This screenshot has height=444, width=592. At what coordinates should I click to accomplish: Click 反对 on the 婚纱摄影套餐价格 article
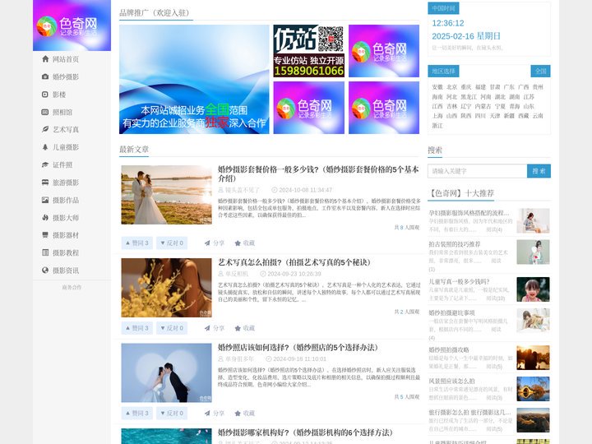tap(172, 243)
